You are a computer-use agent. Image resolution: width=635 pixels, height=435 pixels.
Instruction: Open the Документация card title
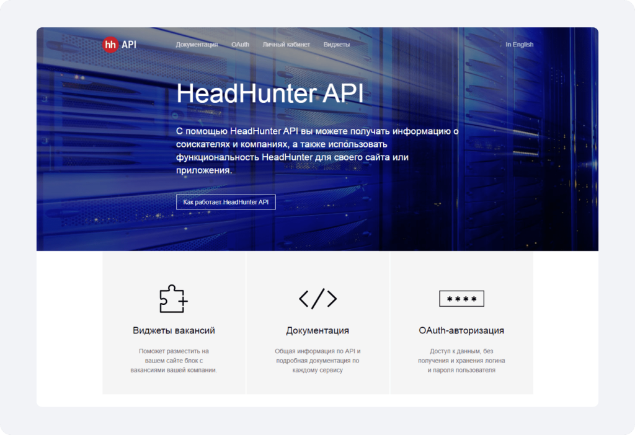point(317,330)
